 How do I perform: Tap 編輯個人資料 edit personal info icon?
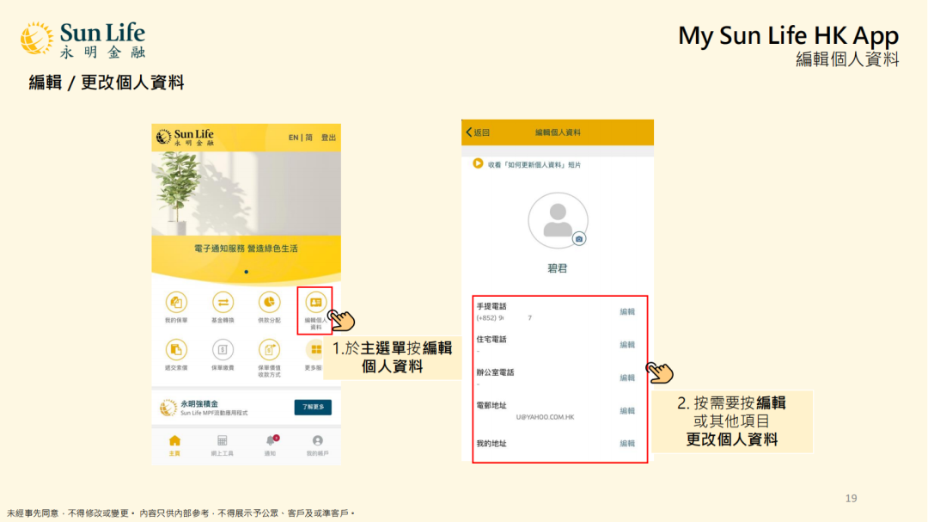tap(315, 303)
